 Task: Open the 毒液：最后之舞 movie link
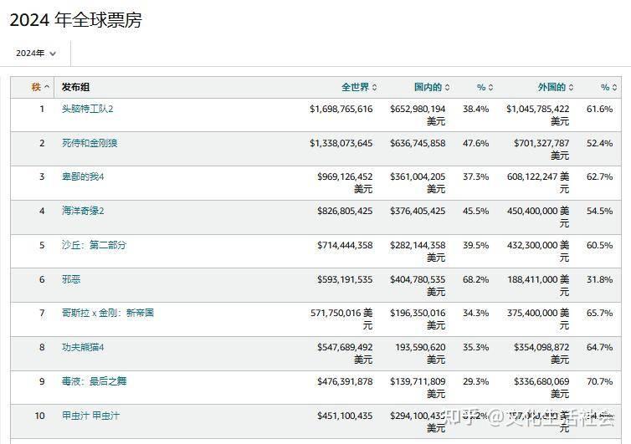click(x=94, y=381)
